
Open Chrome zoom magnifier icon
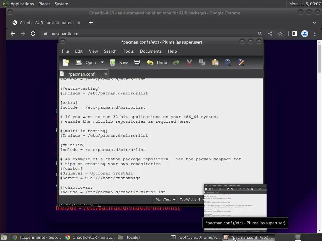[260, 34]
